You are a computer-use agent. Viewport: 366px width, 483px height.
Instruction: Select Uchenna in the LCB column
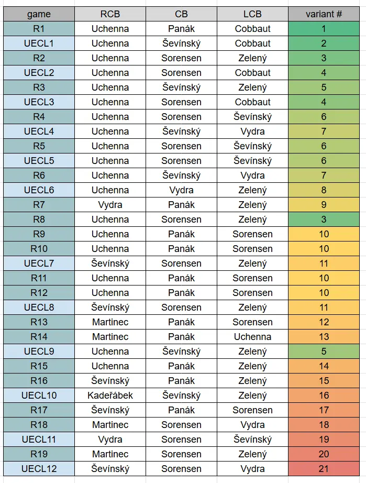click(252, 337)
